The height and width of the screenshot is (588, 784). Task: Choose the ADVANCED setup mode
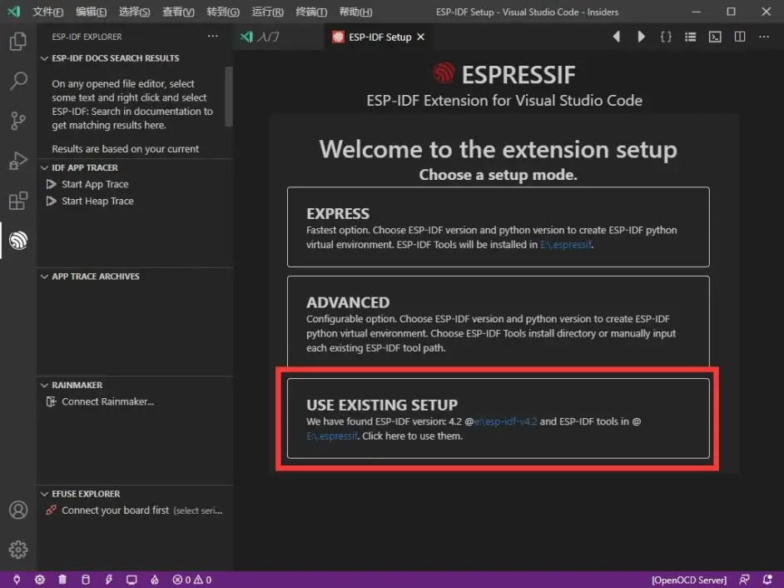(x=498, y=321)
